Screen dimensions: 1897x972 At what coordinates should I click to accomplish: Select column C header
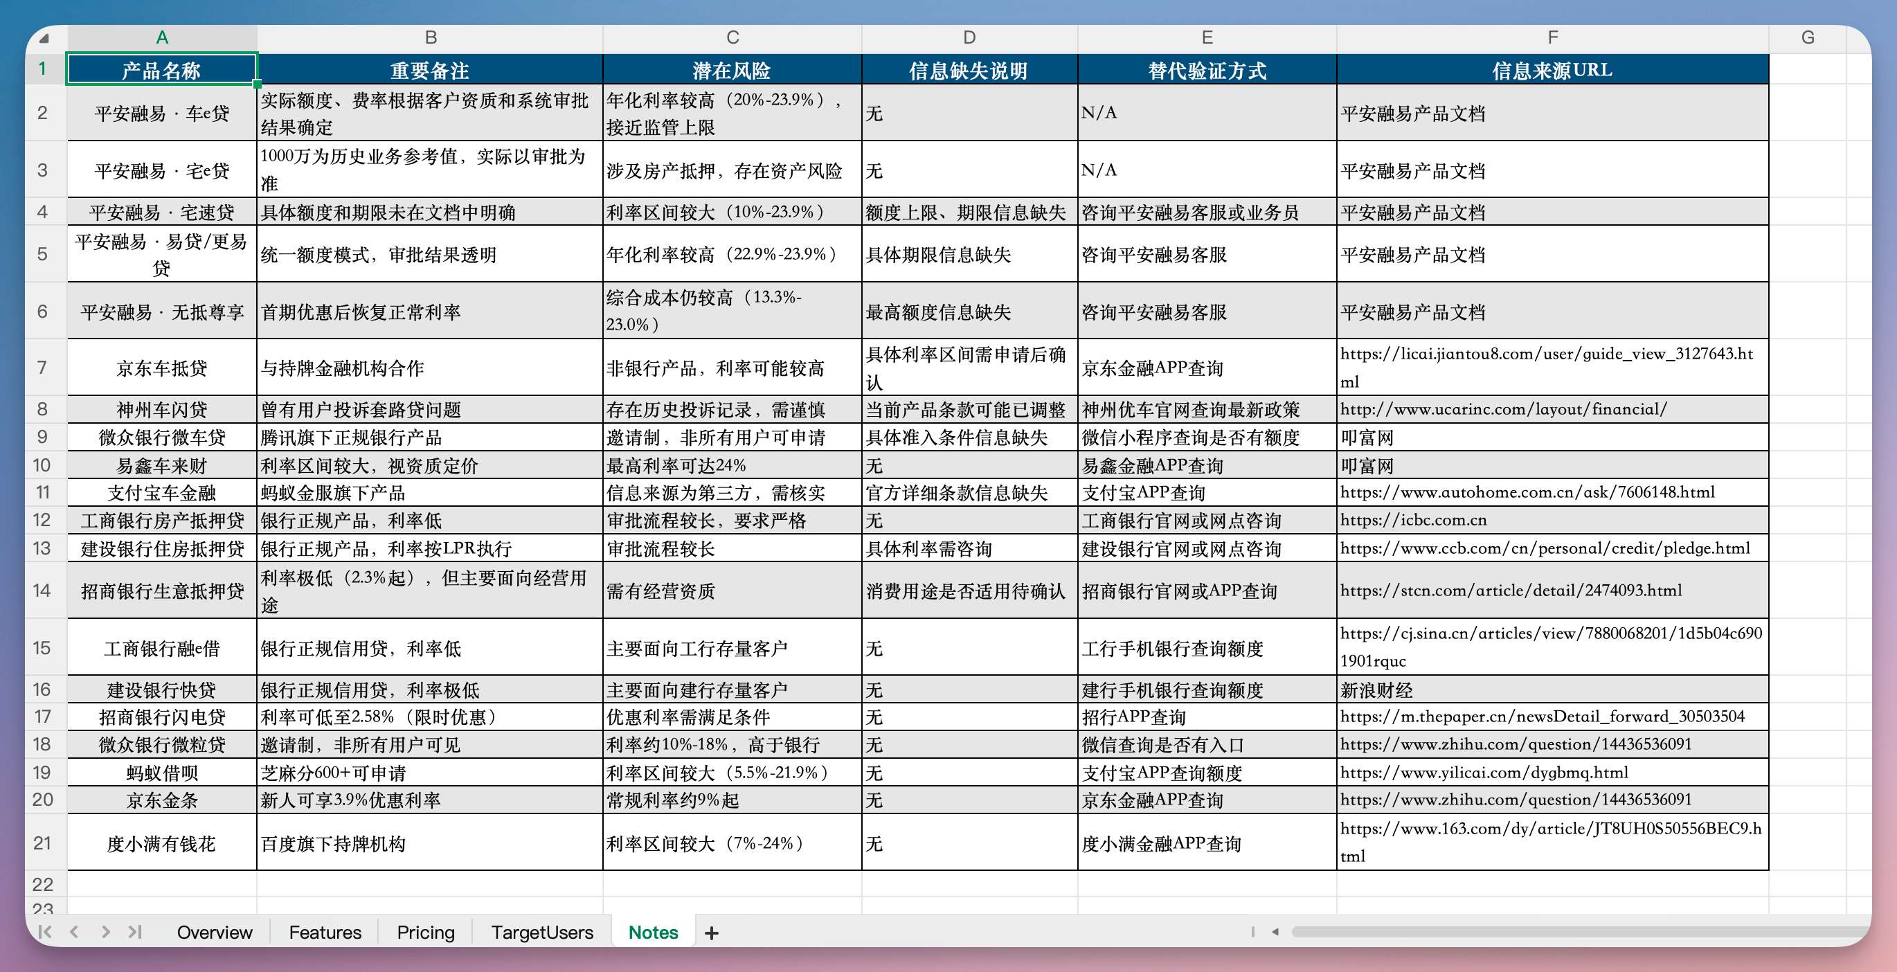click(x=732, y=37)
